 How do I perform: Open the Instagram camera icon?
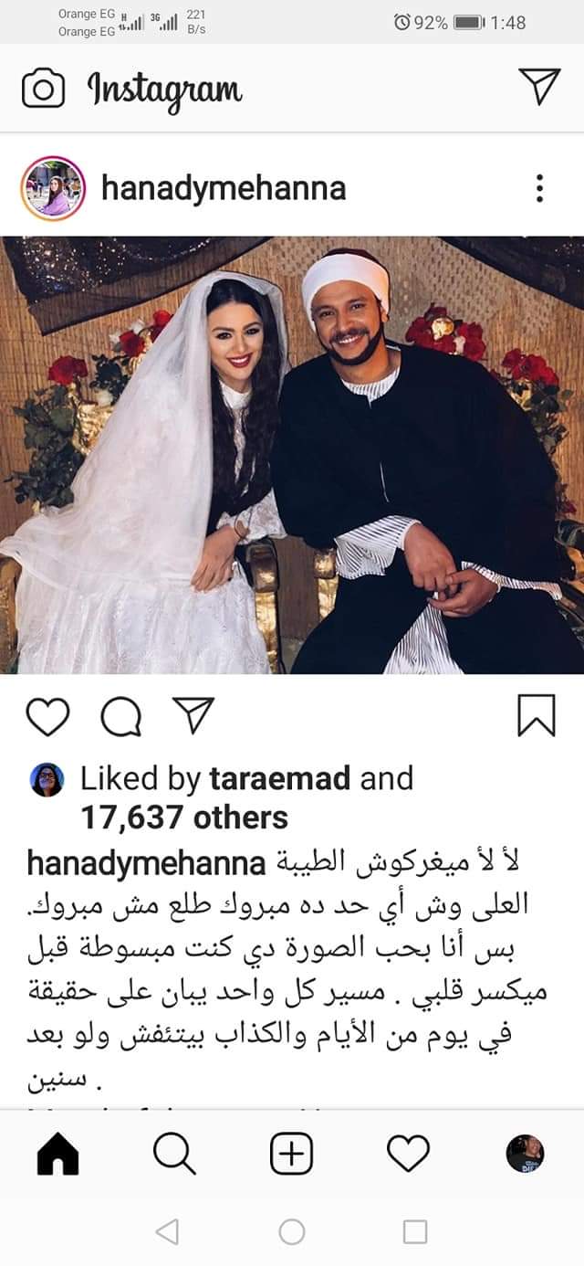[x=43, y=88]
